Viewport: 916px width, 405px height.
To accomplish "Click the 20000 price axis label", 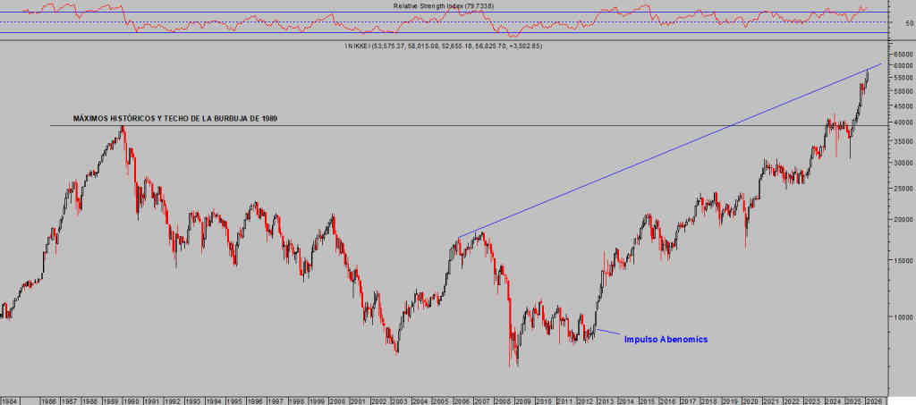I will [902, 219].
